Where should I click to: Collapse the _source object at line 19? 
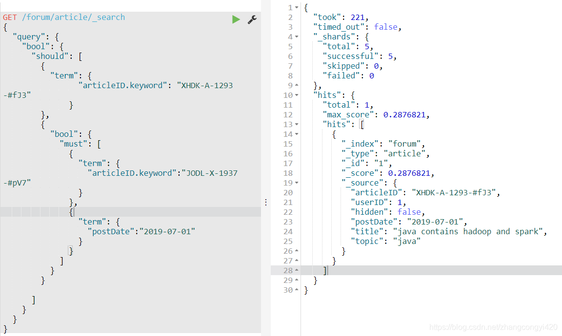click(296, 183)
